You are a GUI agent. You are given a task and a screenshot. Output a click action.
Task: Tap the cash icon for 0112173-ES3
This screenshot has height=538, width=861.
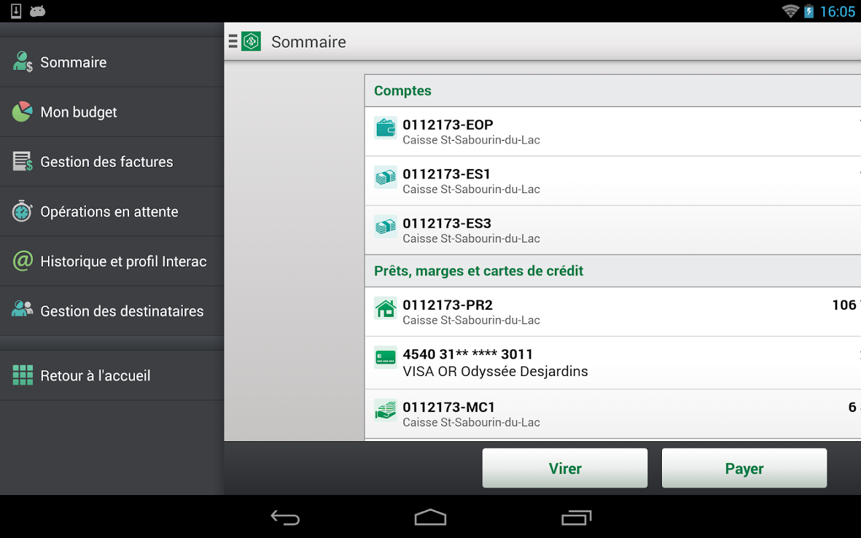[x=386, y=227]
